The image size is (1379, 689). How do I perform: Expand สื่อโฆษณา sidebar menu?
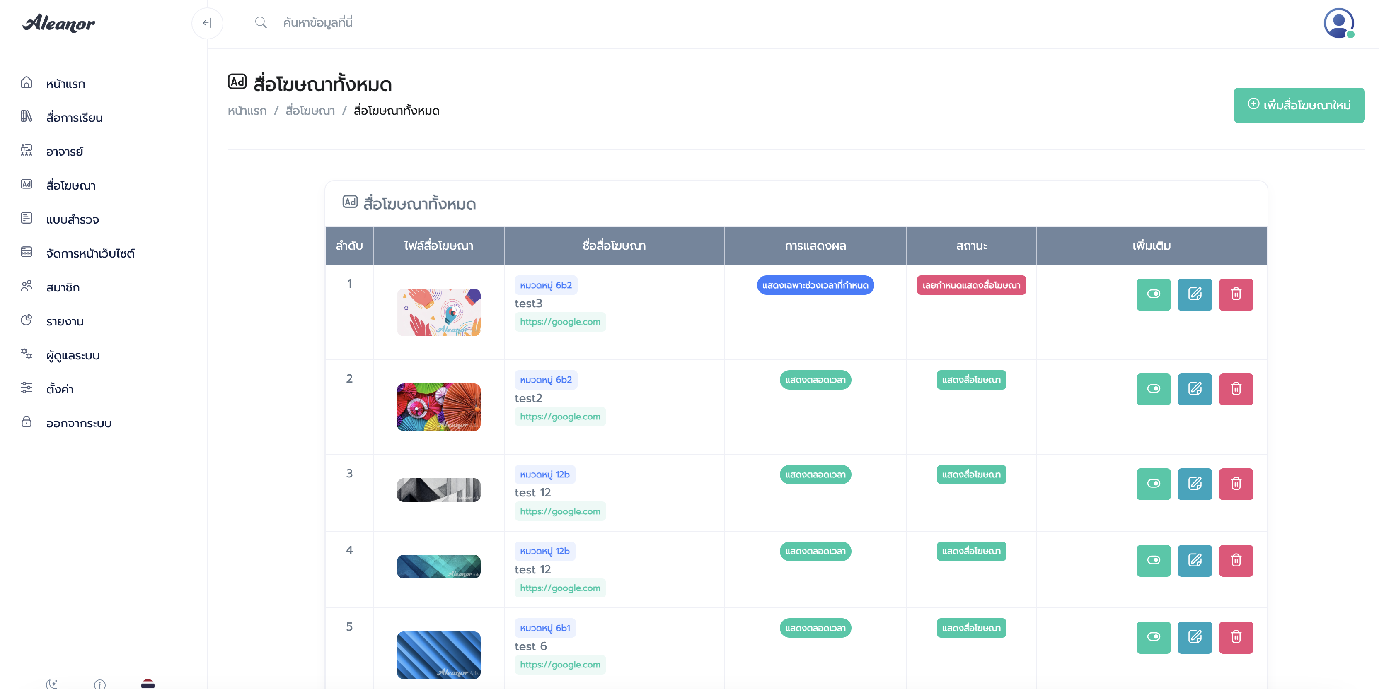[71, 185]
